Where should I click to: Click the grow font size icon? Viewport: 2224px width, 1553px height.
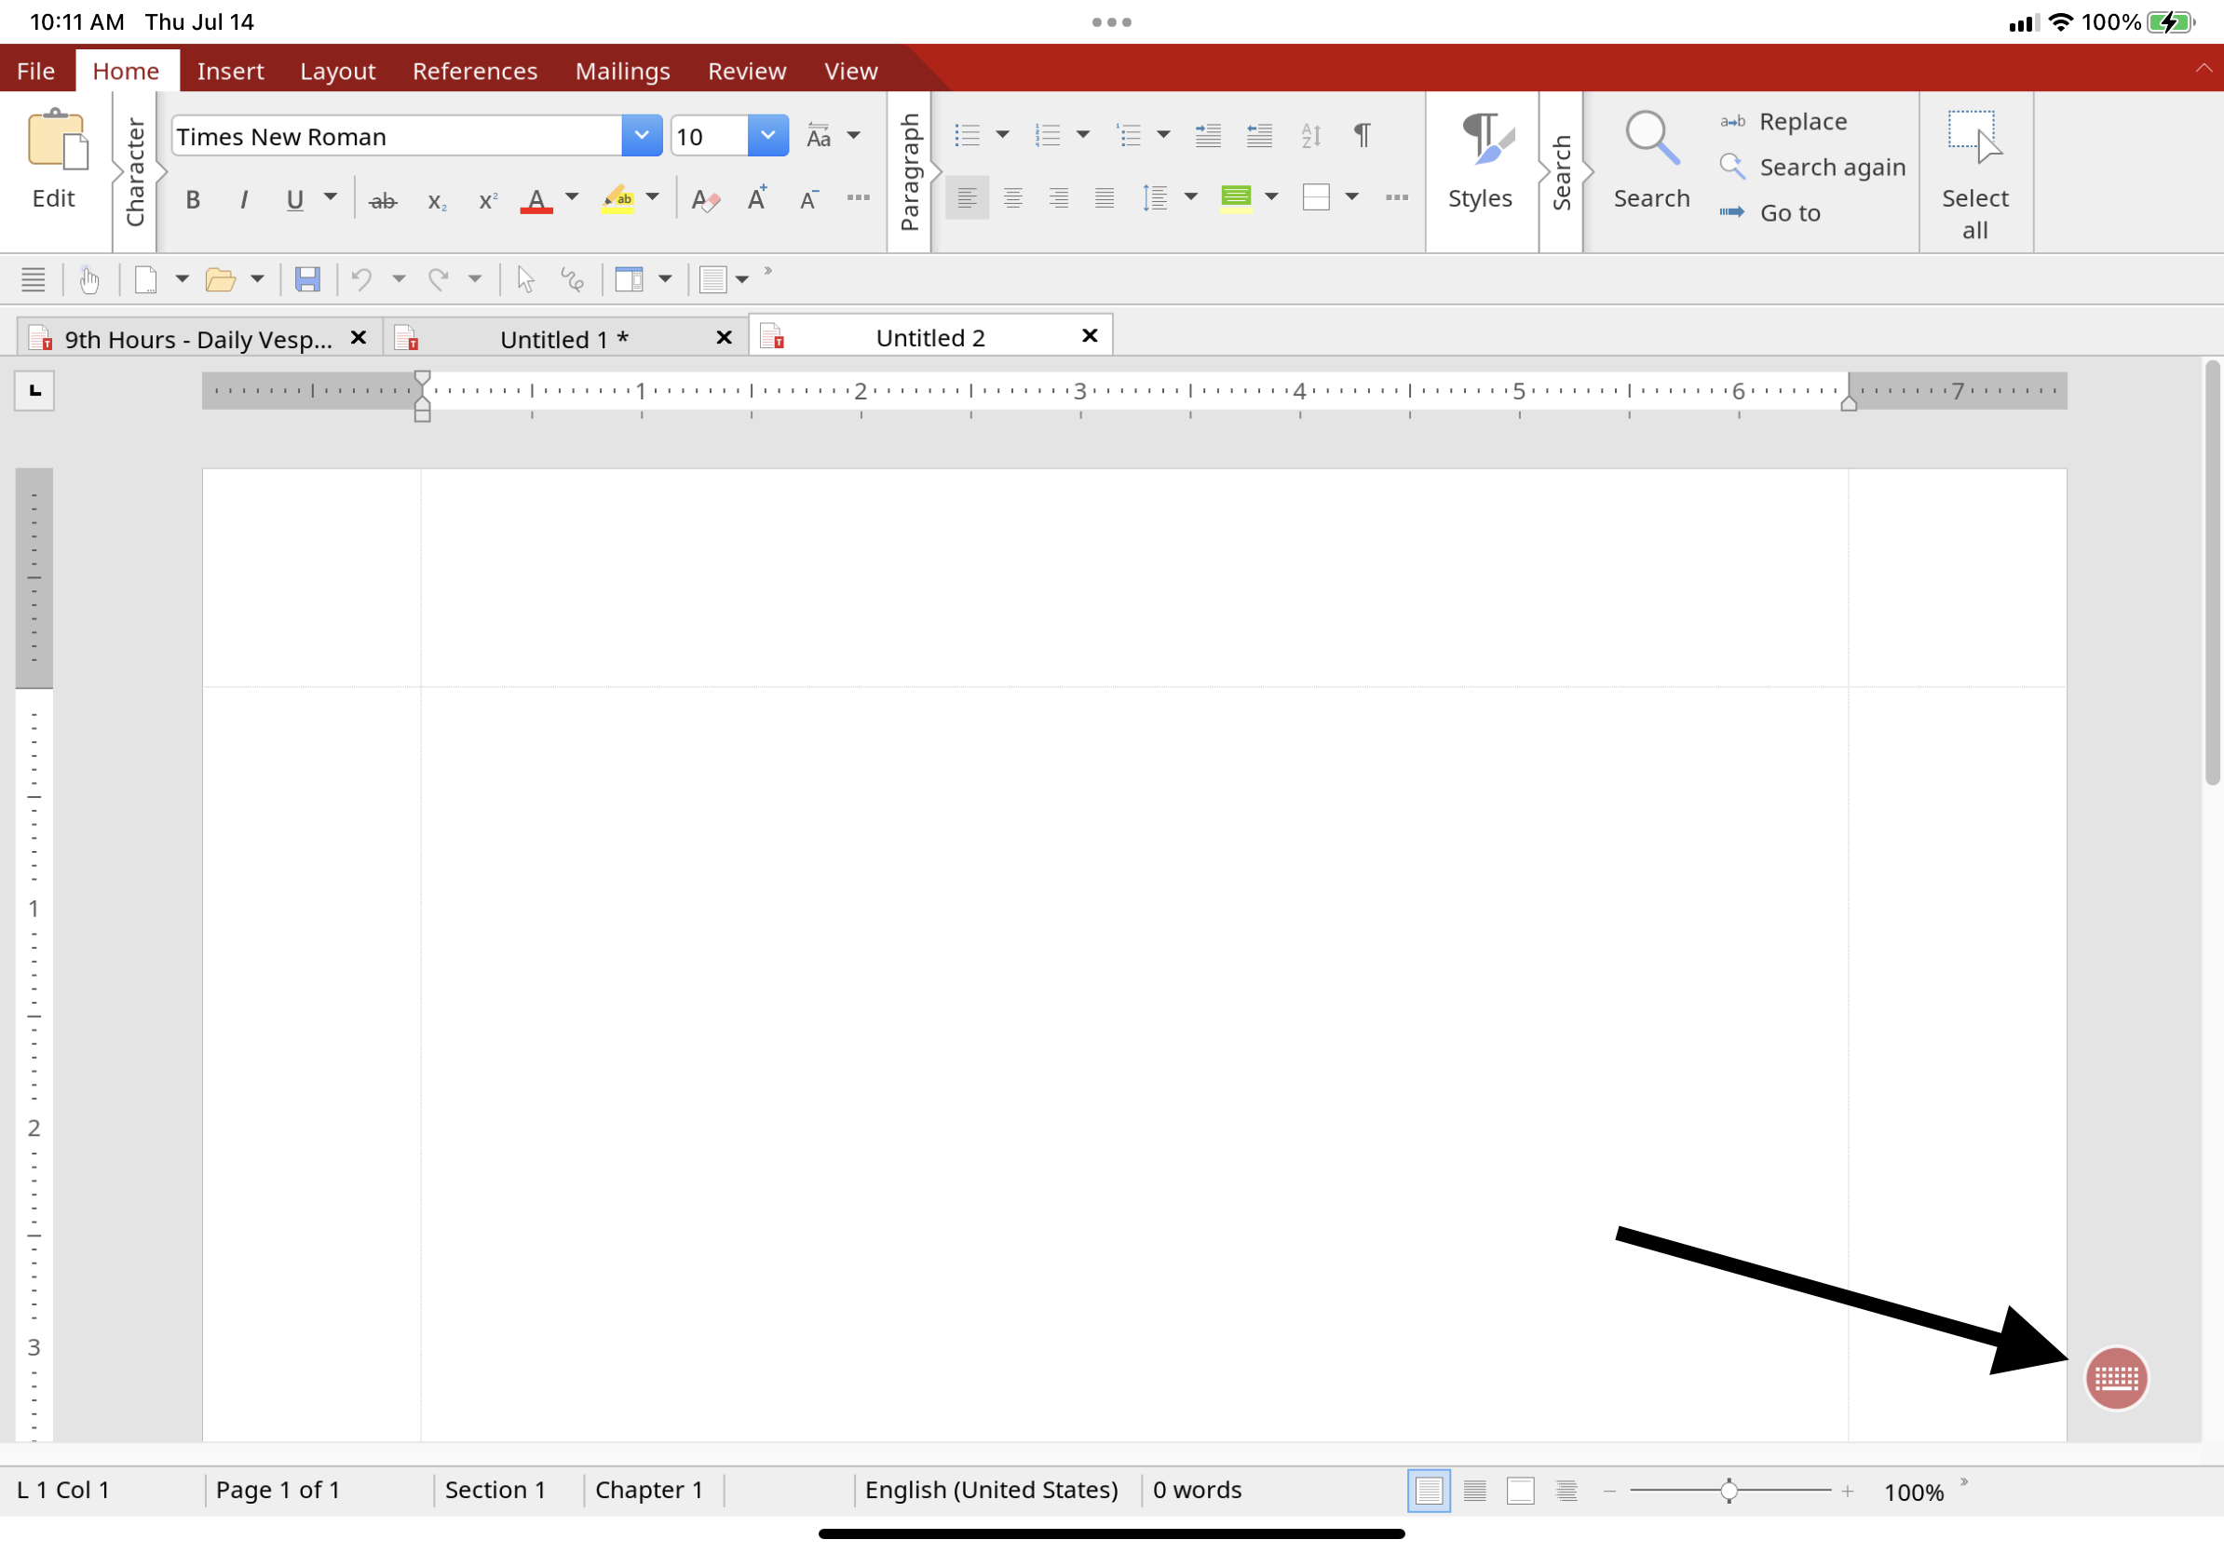pos(756,198)
